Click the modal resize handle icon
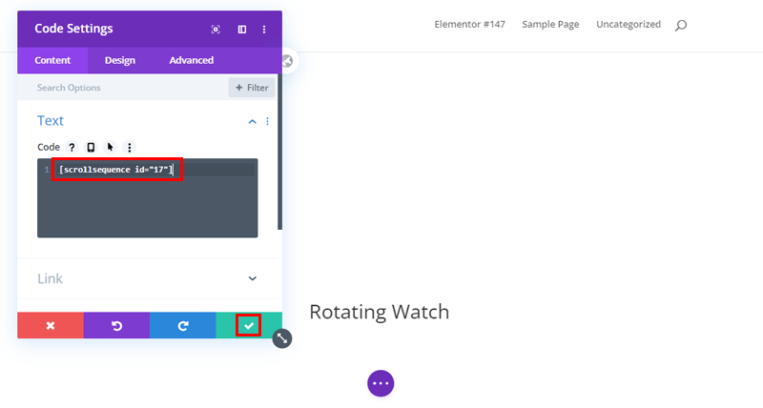 point(282,338)
